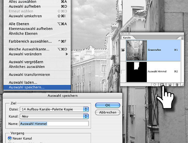The height and width of the screenshot is (143, 188).
Task: Open Auswahl laden menu entry
Action: point(37,82)
